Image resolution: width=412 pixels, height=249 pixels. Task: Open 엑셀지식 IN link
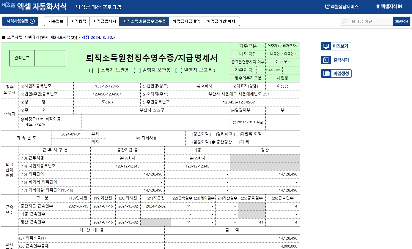coord(389,7)
